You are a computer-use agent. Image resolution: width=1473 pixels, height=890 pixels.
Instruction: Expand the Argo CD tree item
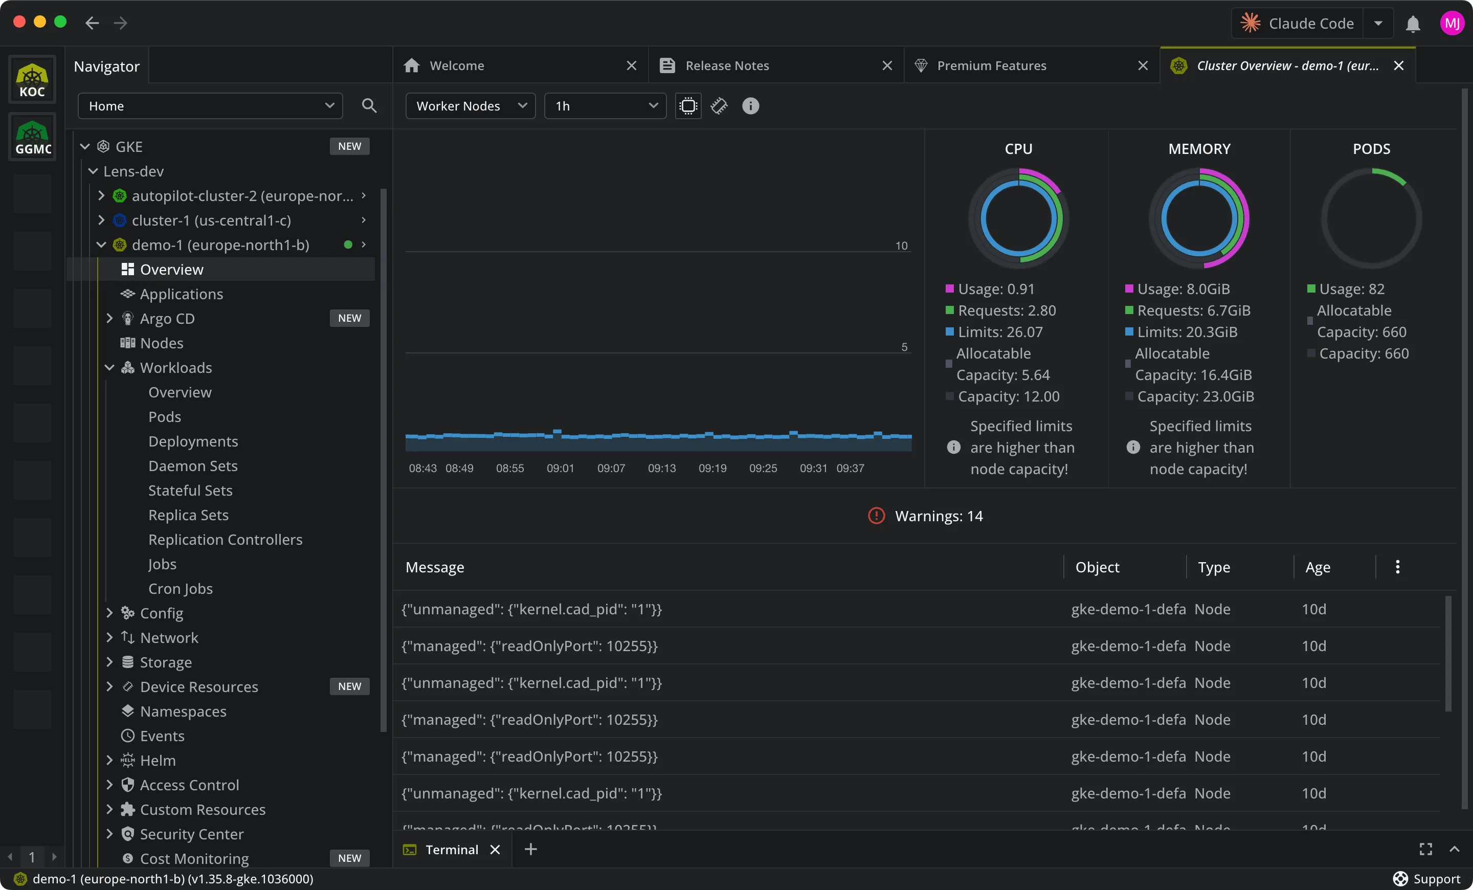(109, 319)
